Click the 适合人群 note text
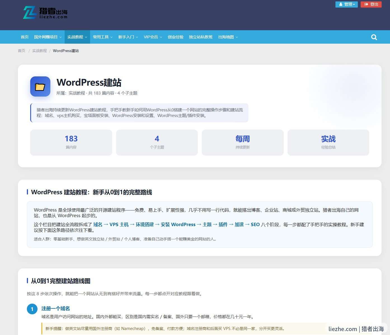The height and width of the screenshot is (335, 390). (126, 239)
